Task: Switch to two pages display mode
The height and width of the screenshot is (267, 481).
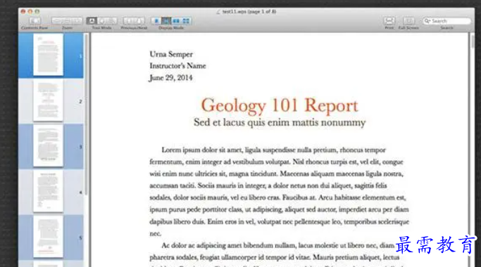Action: click(176, 21)
